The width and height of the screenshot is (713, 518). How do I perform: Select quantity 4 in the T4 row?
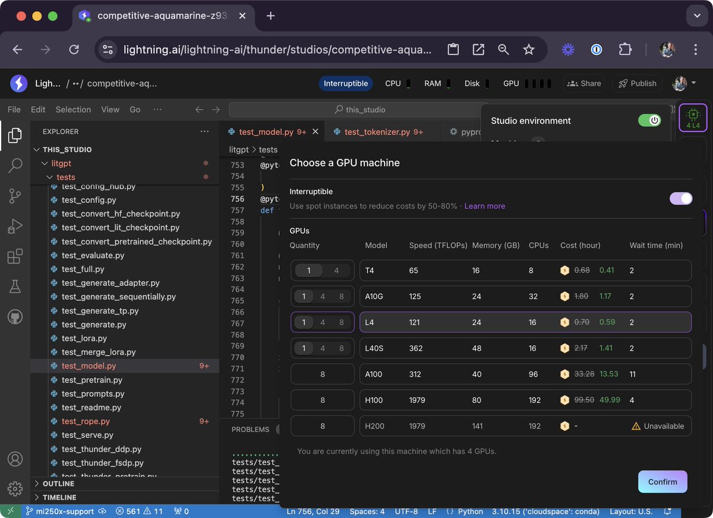tap(336, 271)
